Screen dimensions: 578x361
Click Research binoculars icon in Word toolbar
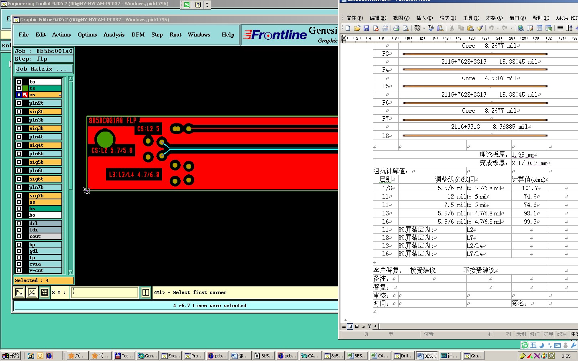click(x=440, y=28)
